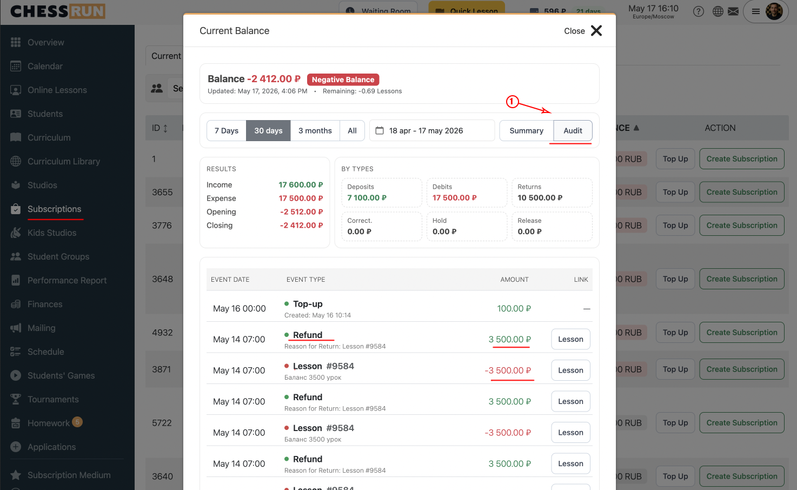The image size is (797, 490).
Task: Switch to the Audit view
Action: click(x=573, y=130)
